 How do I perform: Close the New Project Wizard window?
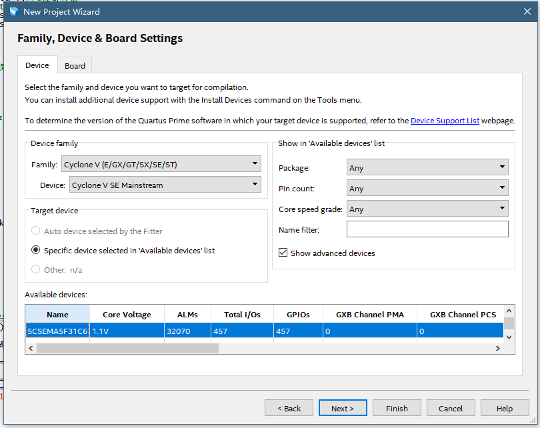coord(525,11)
